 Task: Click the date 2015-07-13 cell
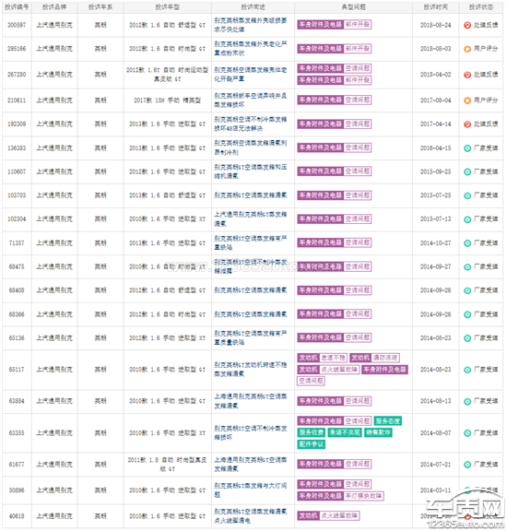(x=435, y=219)
